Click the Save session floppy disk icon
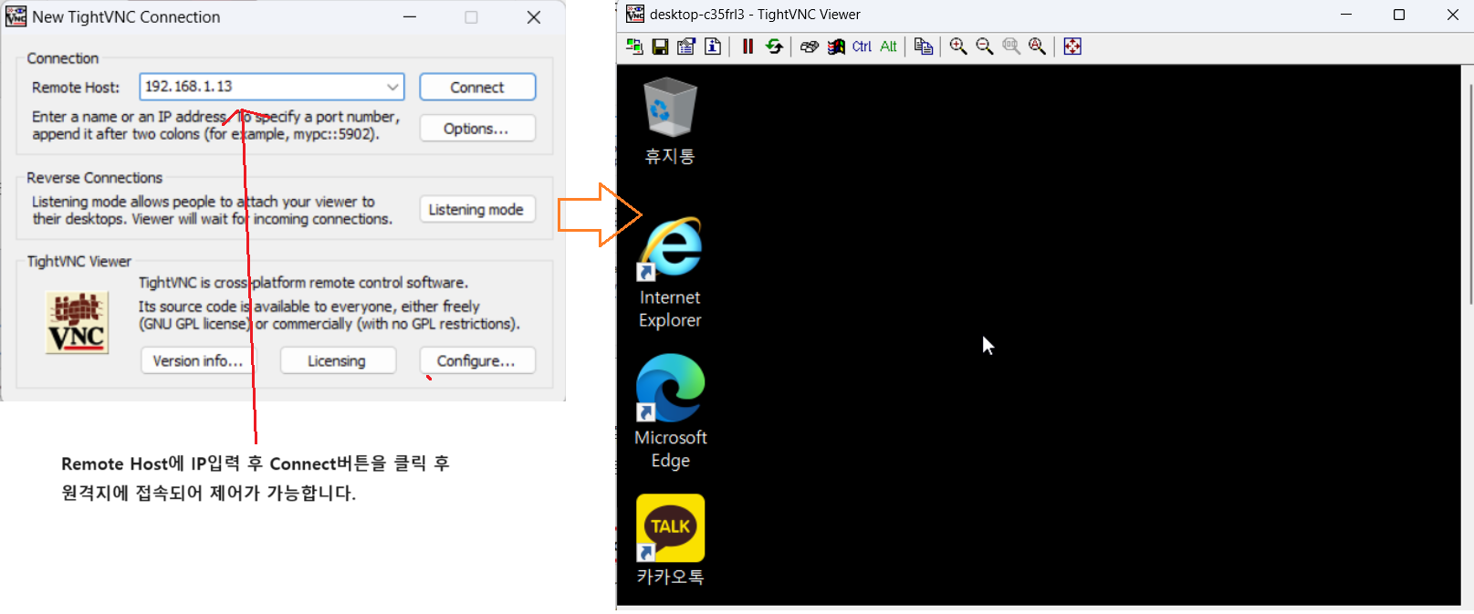 pyautogui.click(x=661, y=47)
